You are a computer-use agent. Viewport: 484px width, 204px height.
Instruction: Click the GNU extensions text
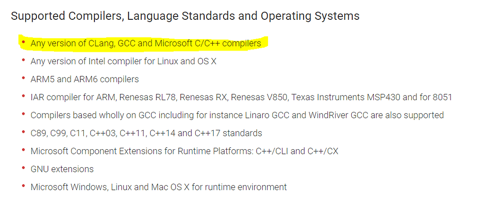coord(62,169)
